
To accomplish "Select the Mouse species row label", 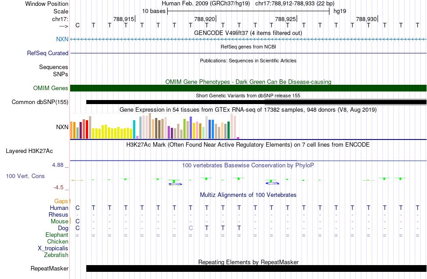I will [59, 222].
